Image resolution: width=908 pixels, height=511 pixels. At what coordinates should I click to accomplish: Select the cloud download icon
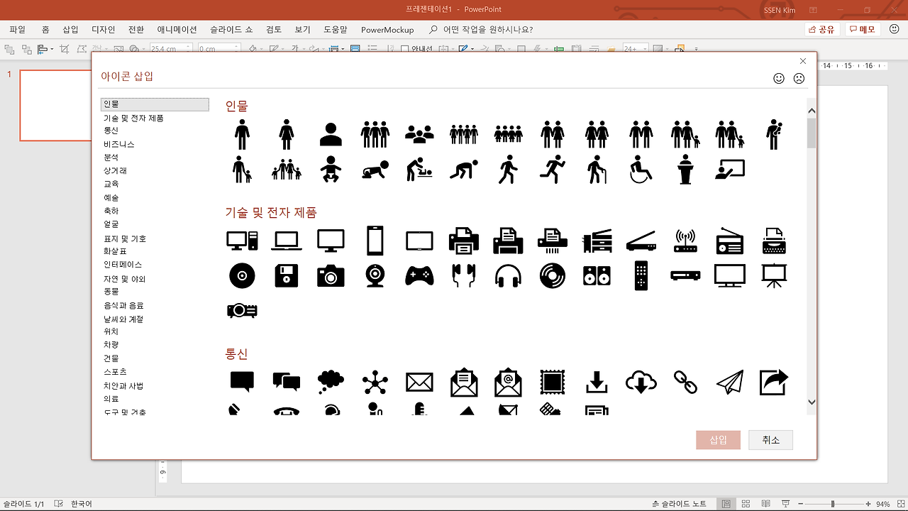(641, 382)
